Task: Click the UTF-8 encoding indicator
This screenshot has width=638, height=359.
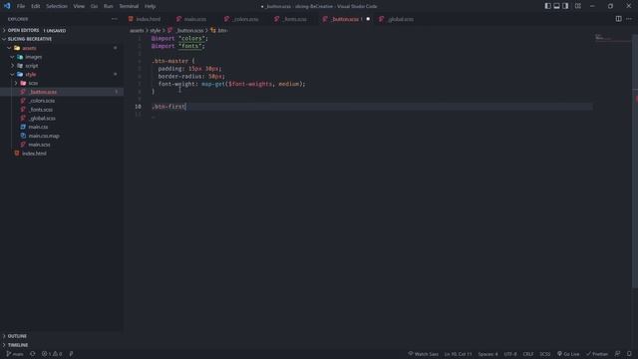Action: click(510, 354)
